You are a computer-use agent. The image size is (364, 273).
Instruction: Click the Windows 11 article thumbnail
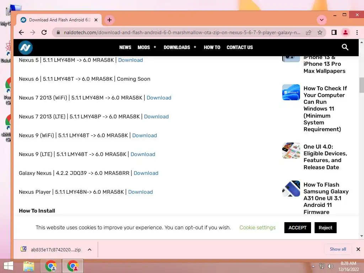[291, 92]
